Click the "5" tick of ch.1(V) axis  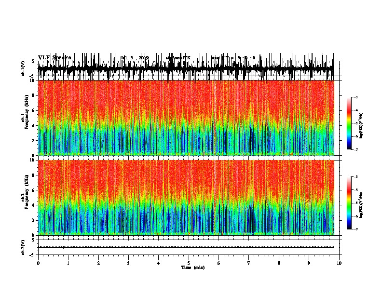point(33,61)
